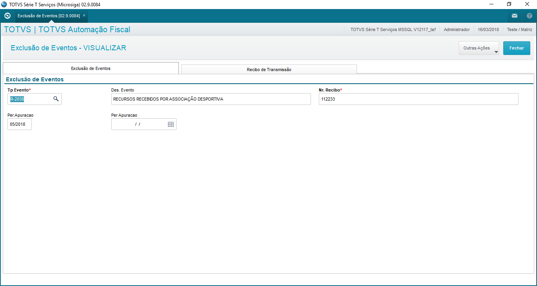Click the Per.Apuracao field showing 05/2018
The width and height of the screenshot is (537, 286).
tap(20, 124)
